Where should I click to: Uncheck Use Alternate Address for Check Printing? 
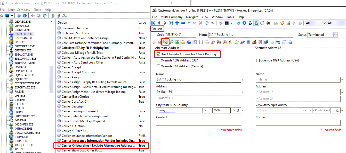pos(158,54)
